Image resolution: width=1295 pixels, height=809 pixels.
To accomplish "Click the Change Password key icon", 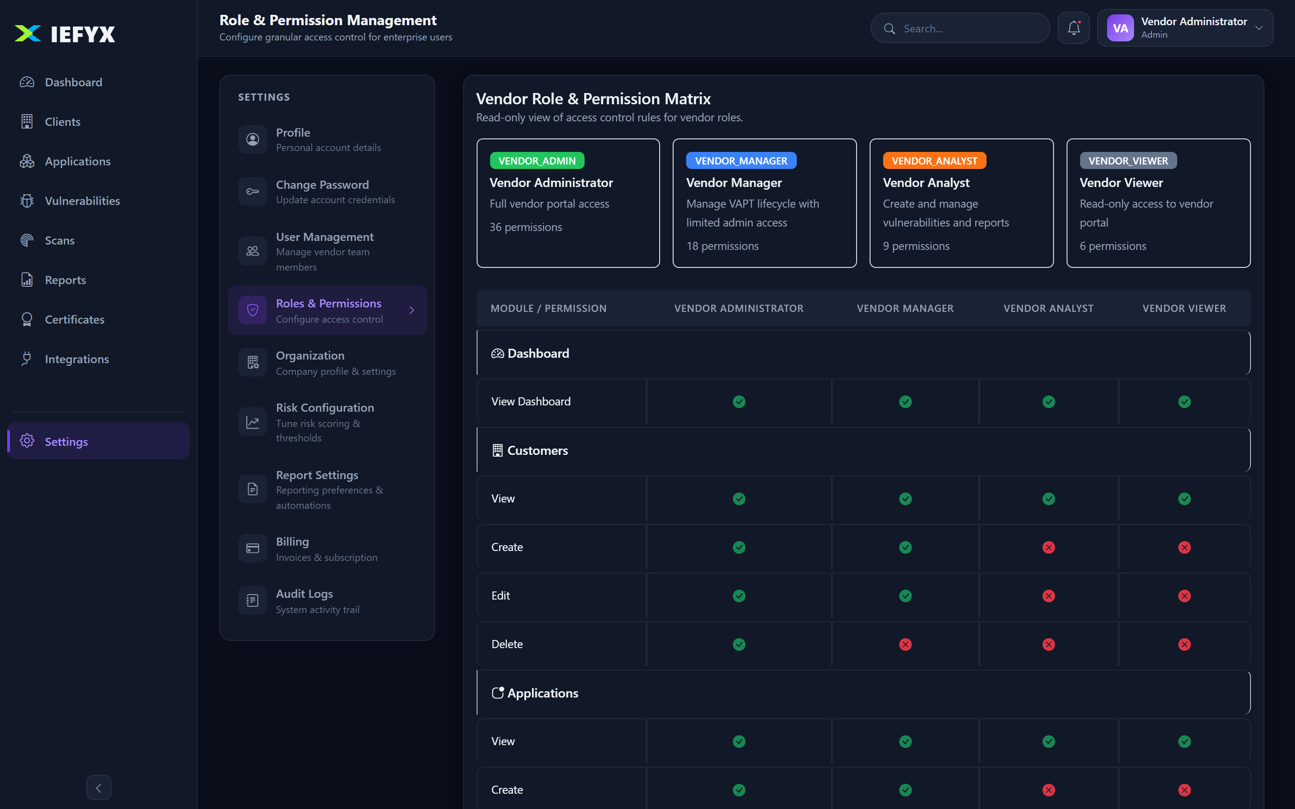I will coord(253,191).
